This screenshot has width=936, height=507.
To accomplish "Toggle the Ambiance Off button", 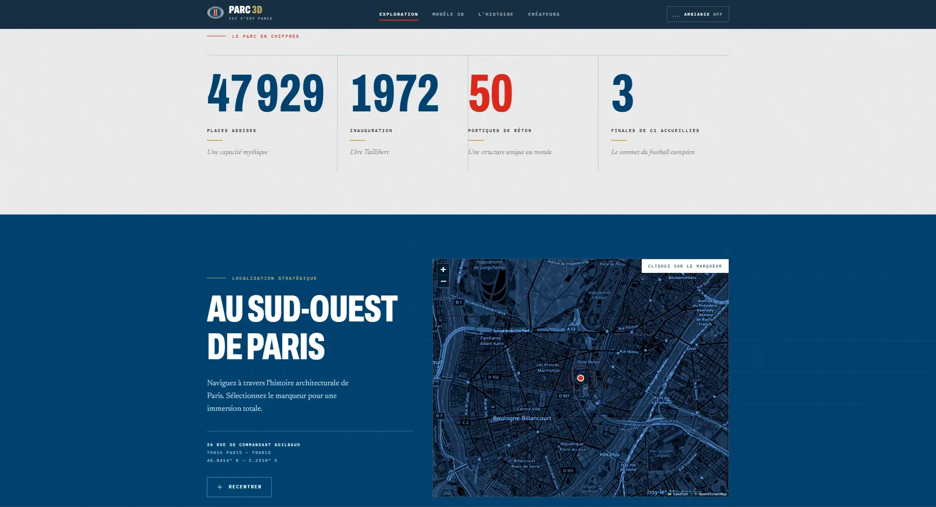I will click(698, 14).
